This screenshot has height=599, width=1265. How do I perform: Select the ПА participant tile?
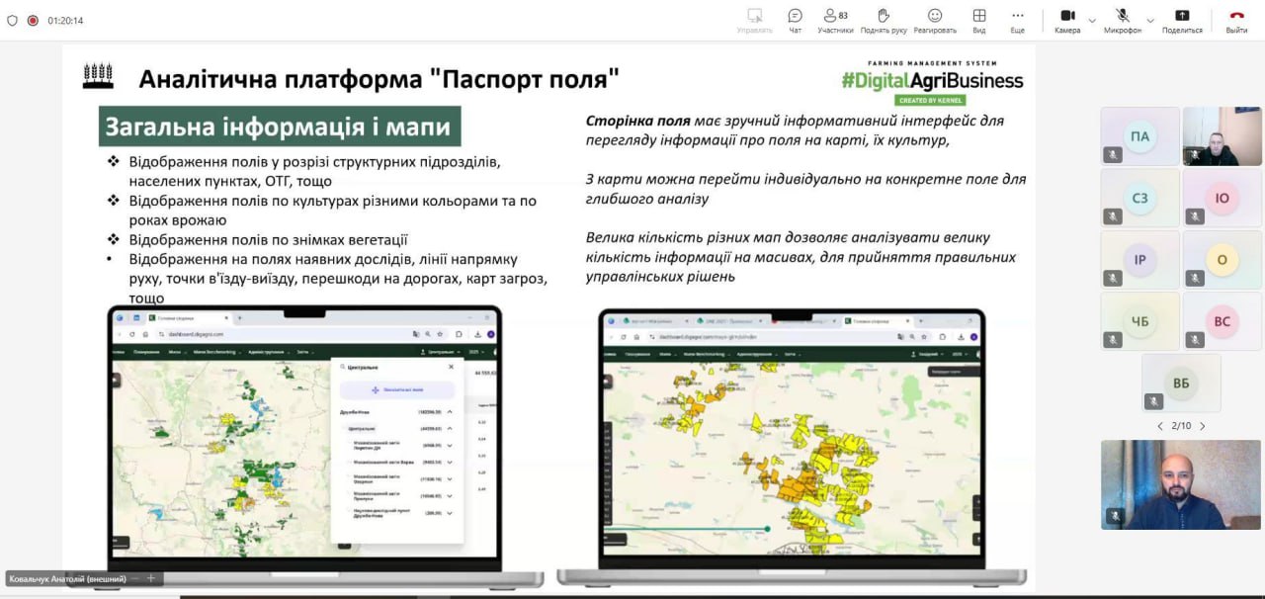pyautogui.click(x=1139, y=136)
